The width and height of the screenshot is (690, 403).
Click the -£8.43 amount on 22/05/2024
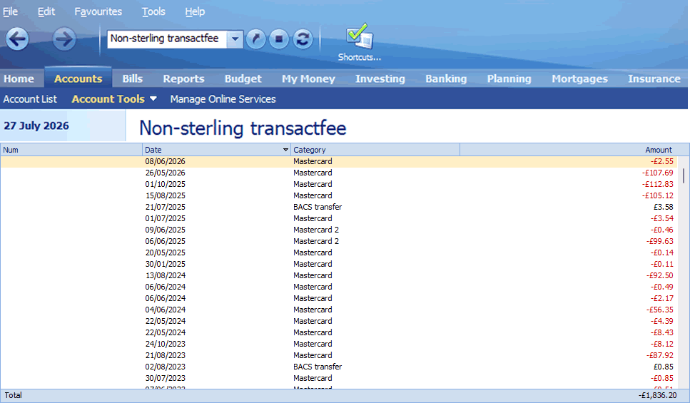tap(662, 333)
